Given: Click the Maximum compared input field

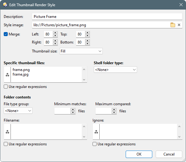Looking at the screenshot, I should pos(104,111).
